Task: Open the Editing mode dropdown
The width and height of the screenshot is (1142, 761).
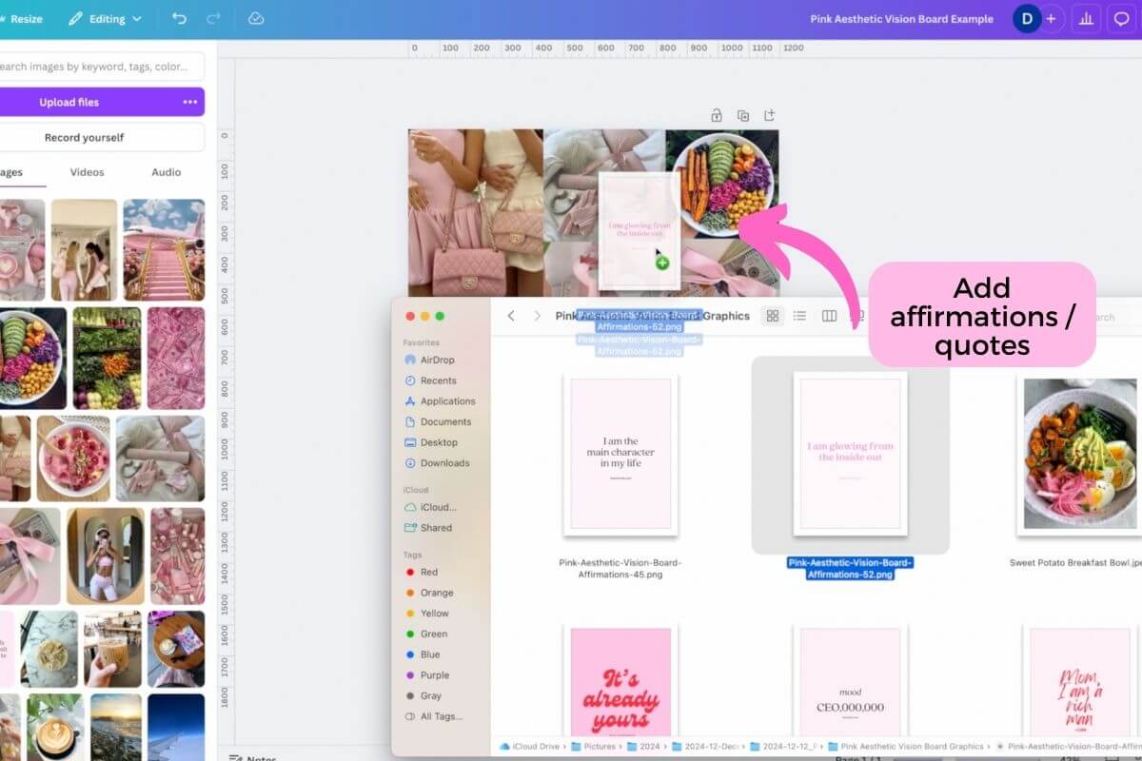Action: [x=105, y=18]
